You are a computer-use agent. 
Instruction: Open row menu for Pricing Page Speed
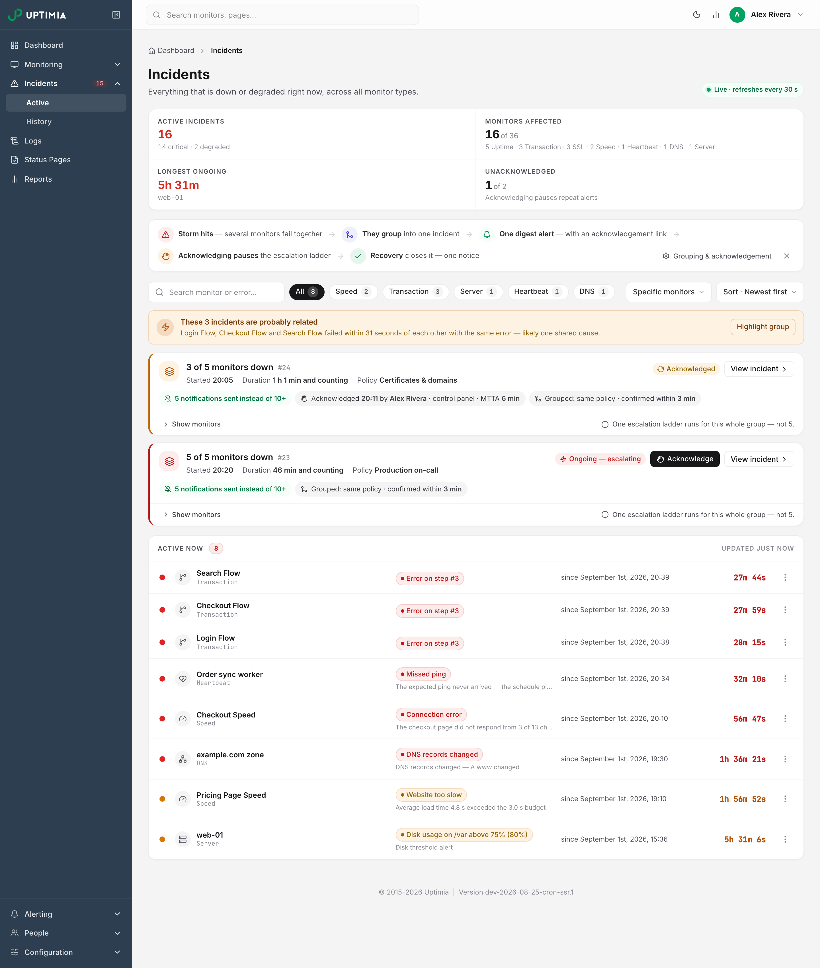785,799
